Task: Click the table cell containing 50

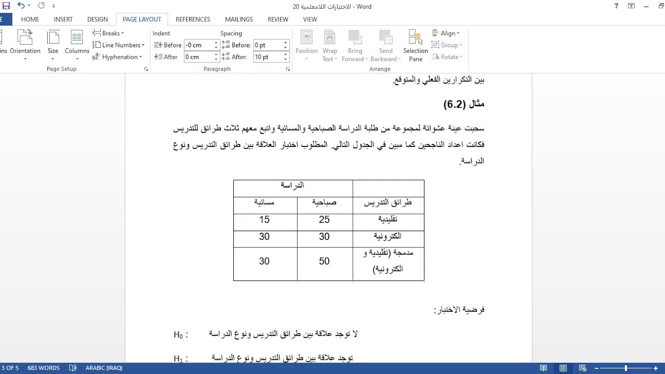Action: [x=325, y=264]
